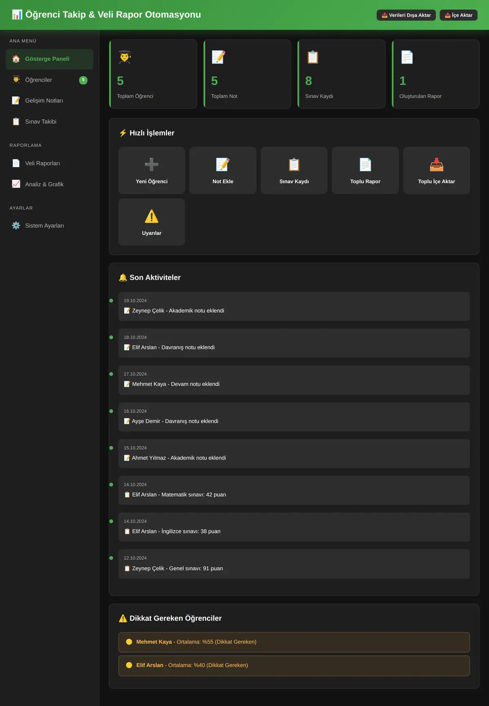Click the Toplu Rapor quick action
This screenshot has height=706, width=489.
click(x=366, y=170)
